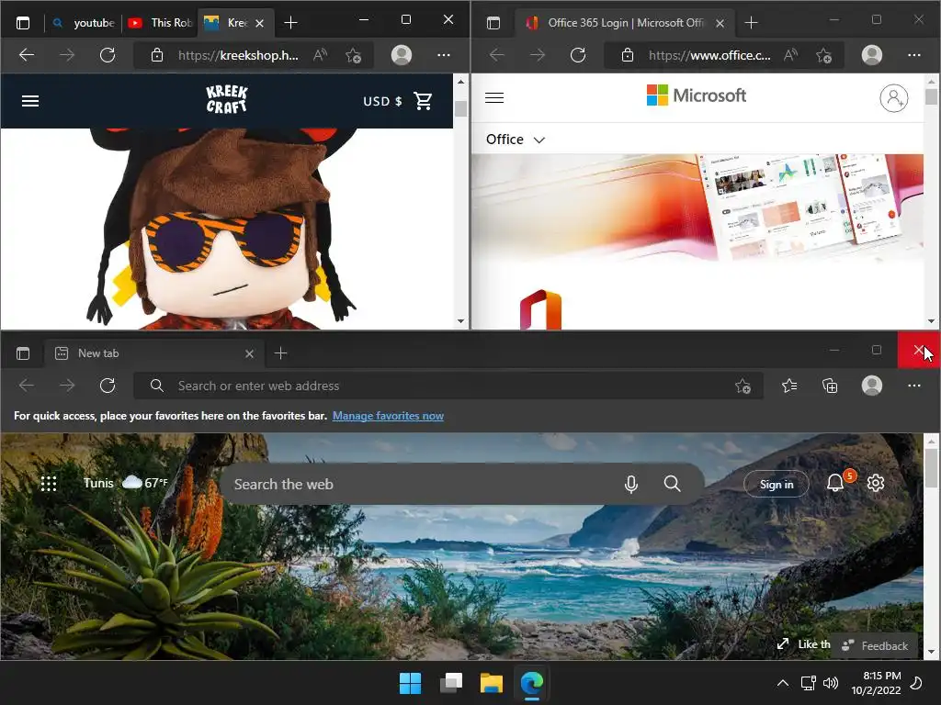Expand the Office dropdown menu
Image resolution: width=941 pixels, height=705 pixels.
[x=516, y=140]
